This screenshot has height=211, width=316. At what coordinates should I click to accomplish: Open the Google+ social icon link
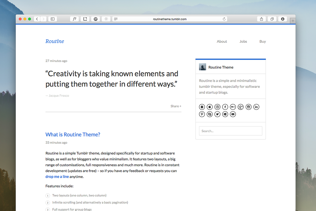(x=241, y=107)
